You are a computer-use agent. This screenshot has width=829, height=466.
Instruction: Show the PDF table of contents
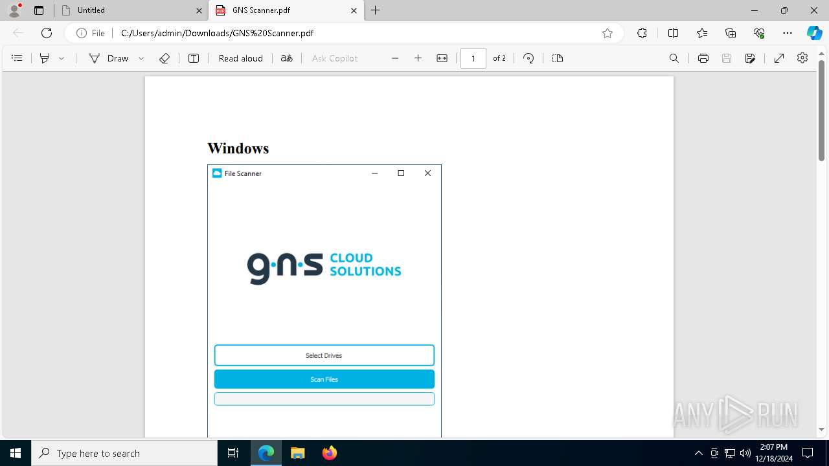pyautogui.click(x=17, y=58)
